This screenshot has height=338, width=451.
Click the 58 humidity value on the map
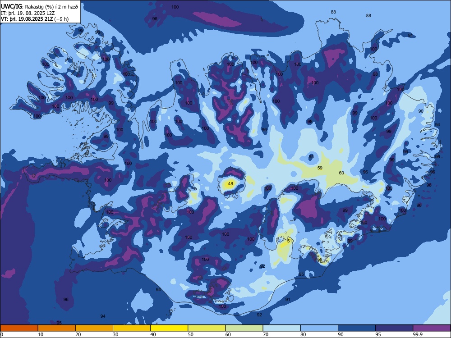coord(320,259)
